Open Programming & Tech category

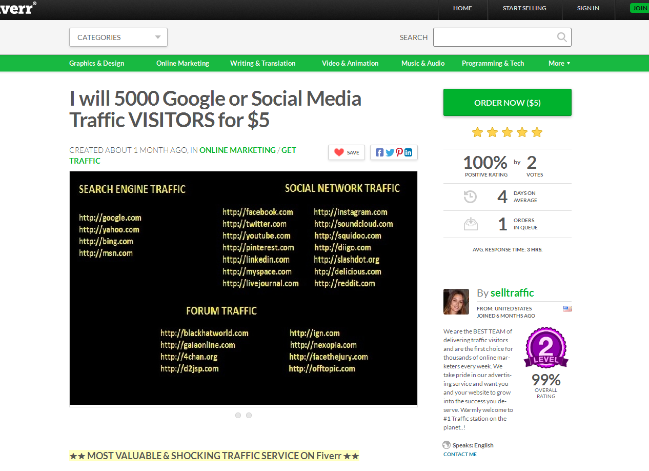click(493, 63)
